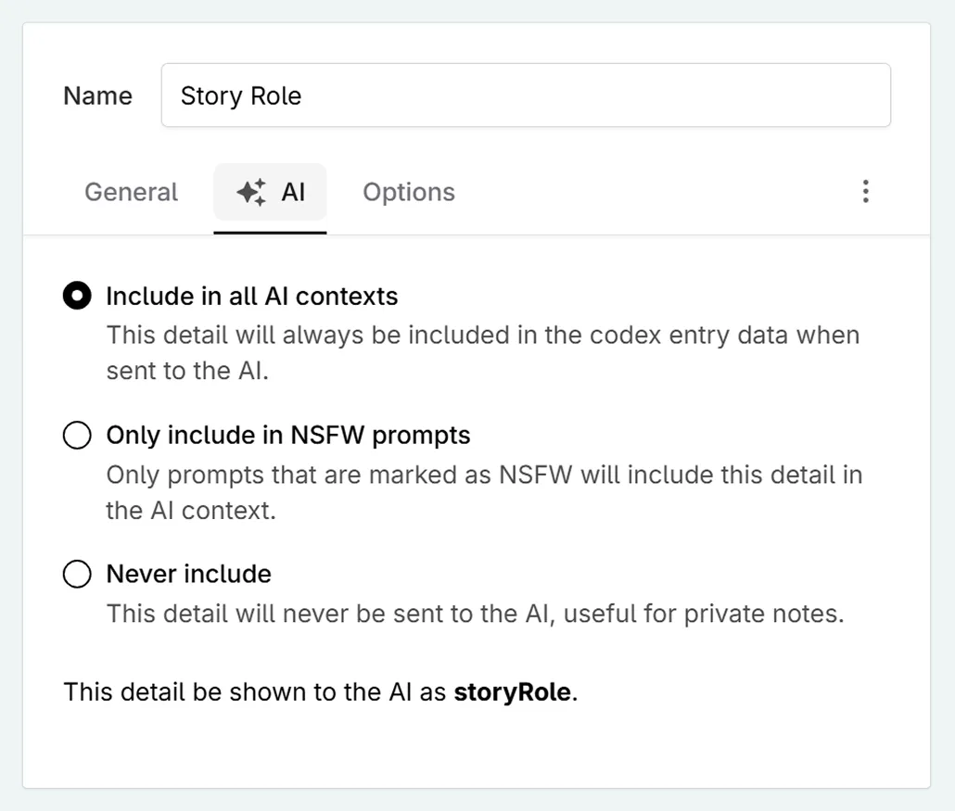Click the 'Never include' label text

click(188, 574)
